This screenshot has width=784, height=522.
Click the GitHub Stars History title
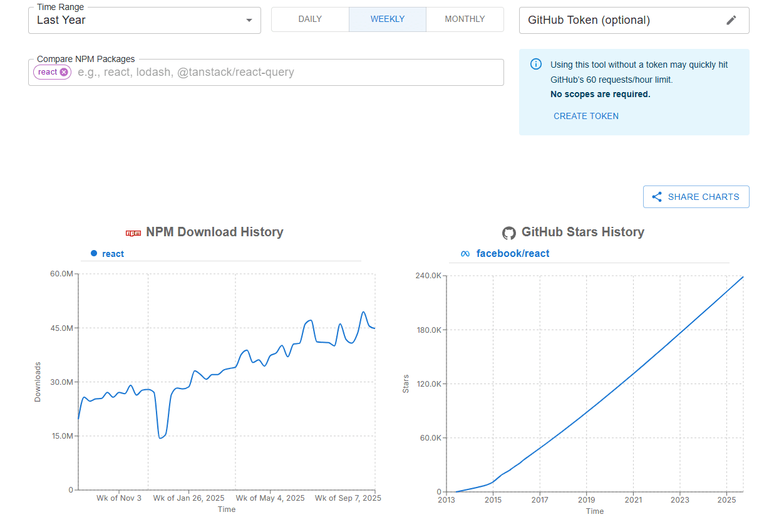point(583,232)
